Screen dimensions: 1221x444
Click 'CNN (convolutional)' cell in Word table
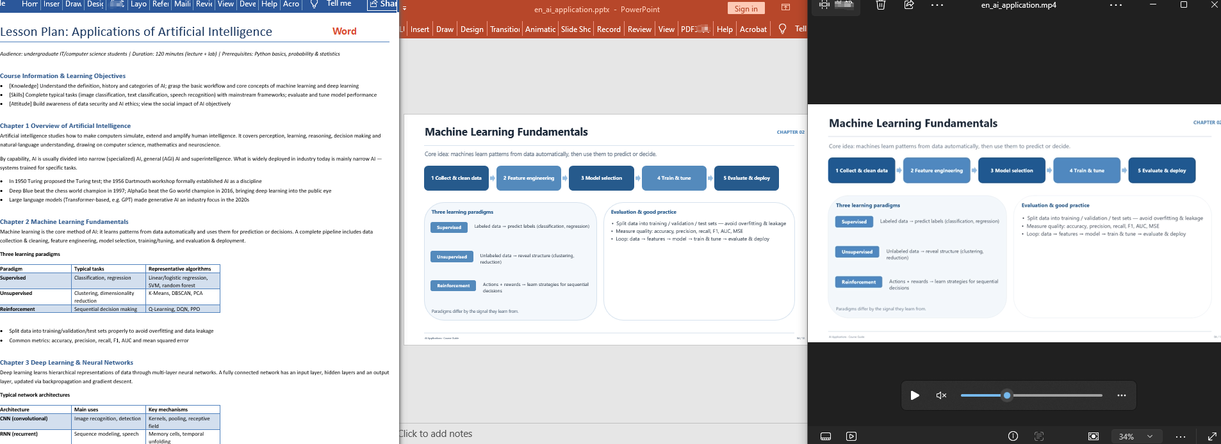(x=35, y=422)
